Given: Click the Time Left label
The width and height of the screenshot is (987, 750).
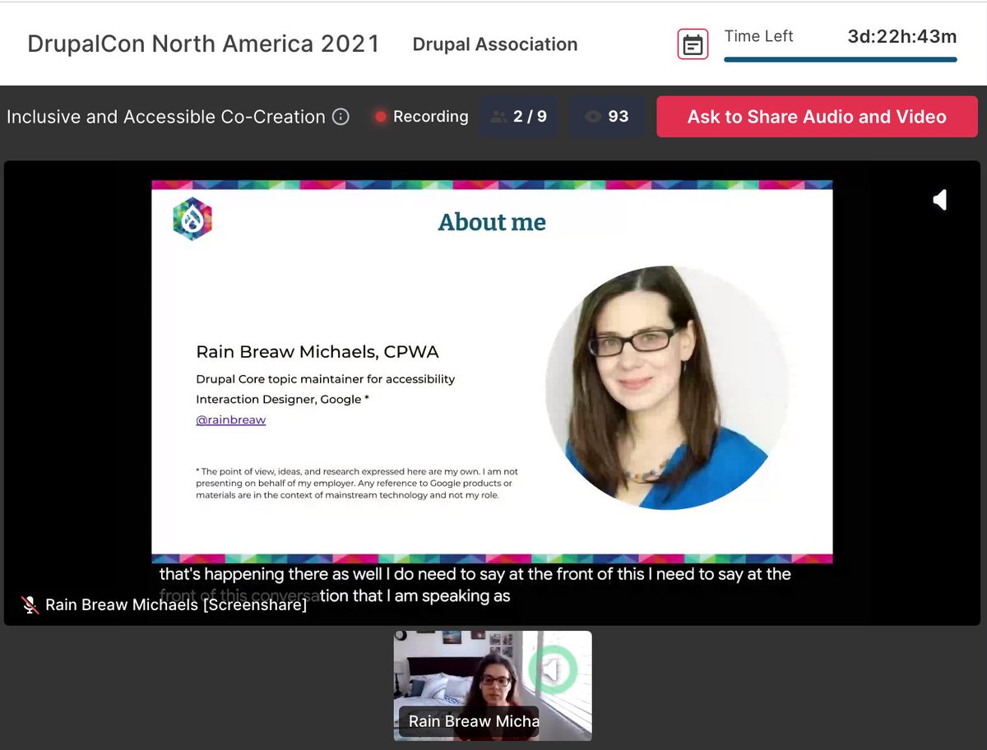Looking at the screenshot, I should point(758,36).
